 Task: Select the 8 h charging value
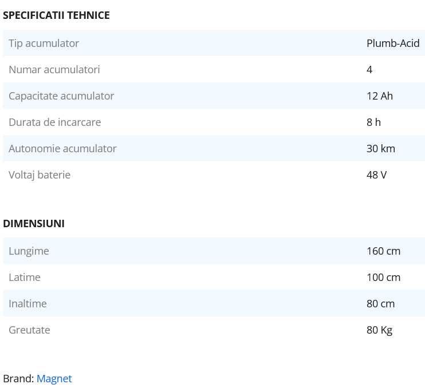click(x=373, y=122)
